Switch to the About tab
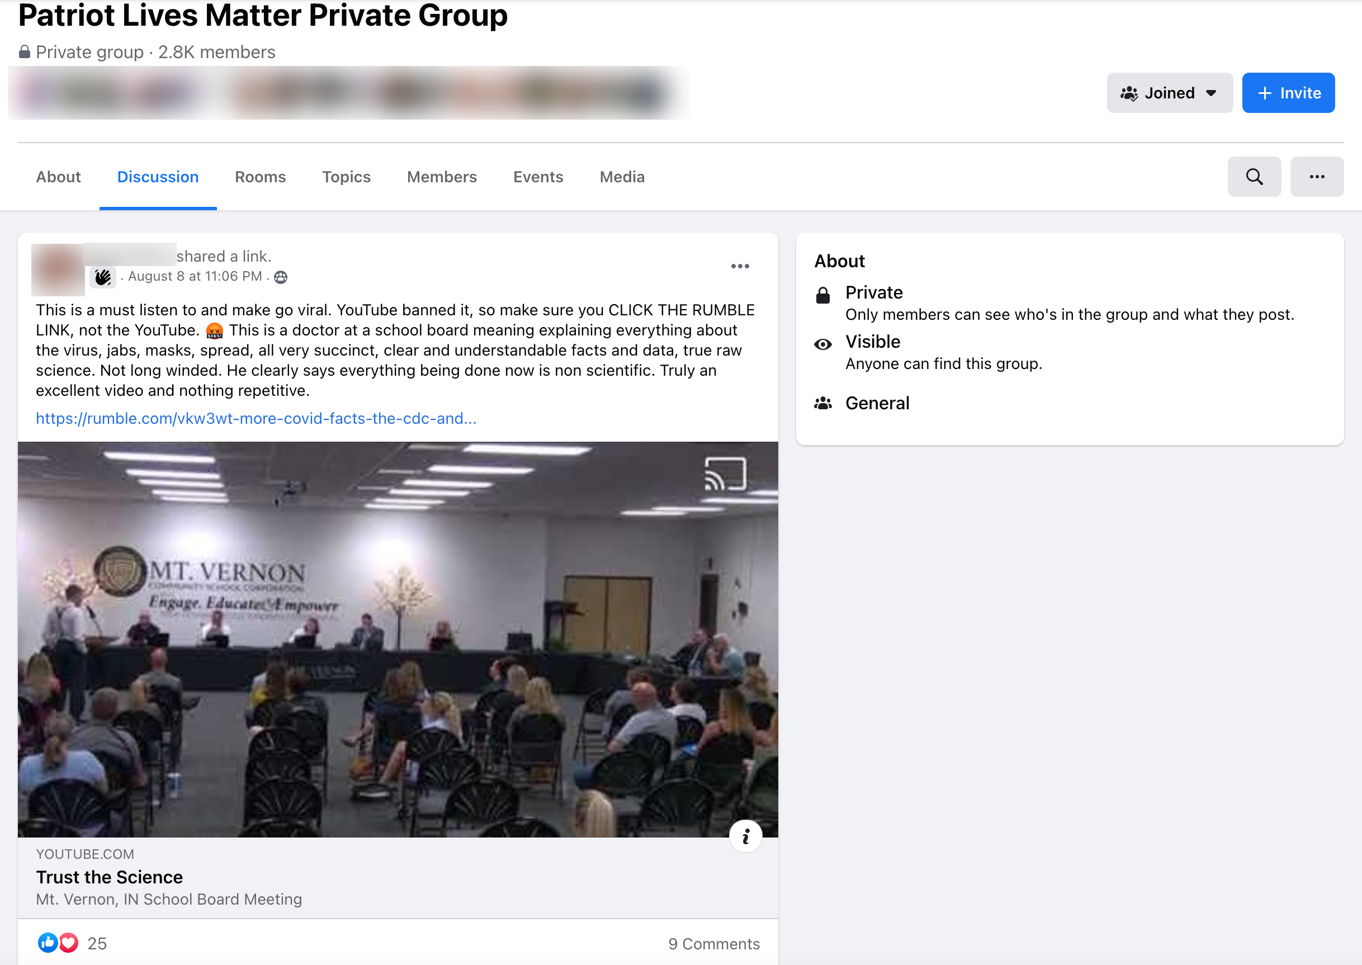1362x965 pixels. tap(58, 177)
